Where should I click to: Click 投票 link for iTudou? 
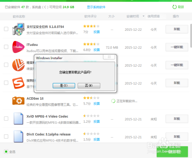(x=97, y=50)
